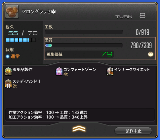Click the コンファートゾーン buff icon
The width and height of the screenshot is (160, 140).
pos(59,71)
